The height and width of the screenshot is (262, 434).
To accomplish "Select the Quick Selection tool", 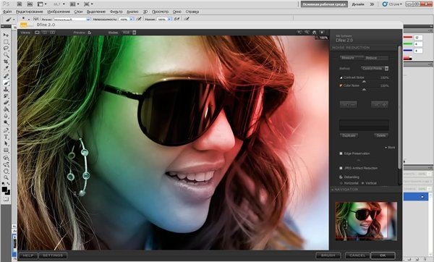I will pyautogui.click(x=6, y=55).
